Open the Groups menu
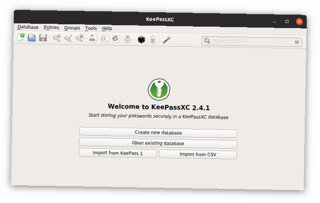 pos(72,28)
